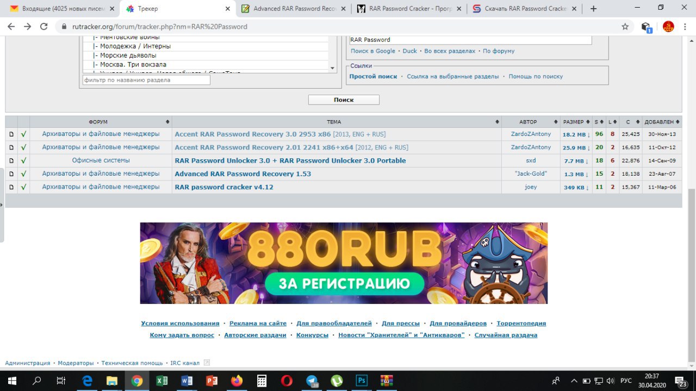
Task: Click the 880 RUB registration banner
Action: click(344, 263)
